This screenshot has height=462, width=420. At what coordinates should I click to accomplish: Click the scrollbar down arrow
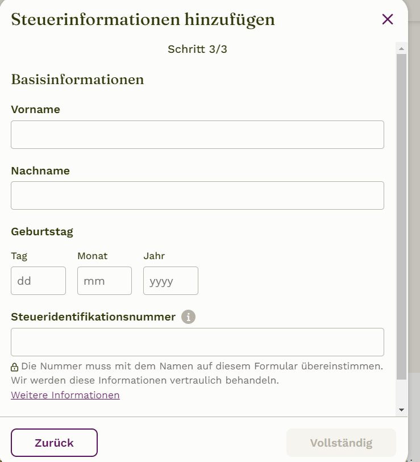pyautogui.click(x=401, y=410)
